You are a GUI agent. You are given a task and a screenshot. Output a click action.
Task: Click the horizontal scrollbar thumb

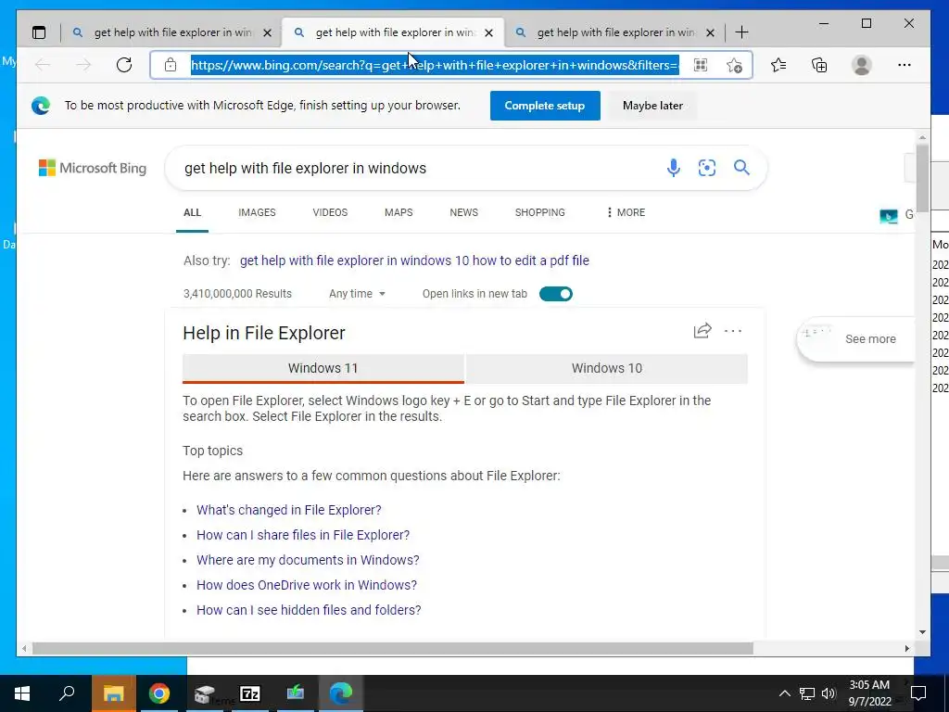pos(392,648)
